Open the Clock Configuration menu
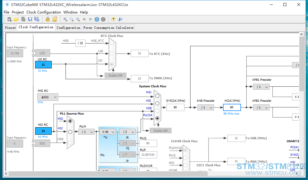 coord(44,12)
